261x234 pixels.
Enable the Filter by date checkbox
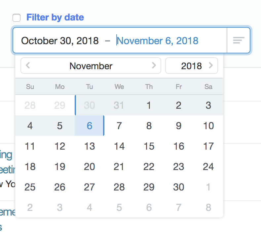click(17, 17)
